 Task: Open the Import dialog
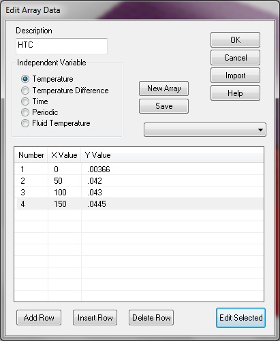coord(235,76)
